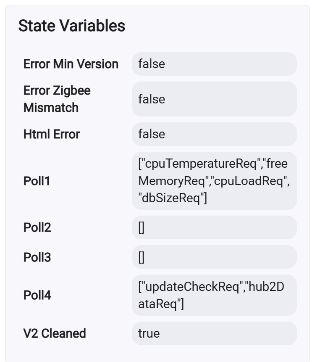The width and height of the screenshot is (320, 362).
Task: Click the Html Error label
Action: click(x=52, y=135)
